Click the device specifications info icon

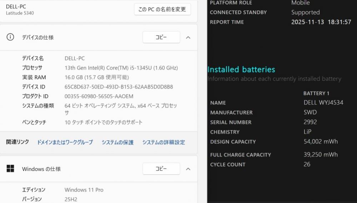point(10,37)
